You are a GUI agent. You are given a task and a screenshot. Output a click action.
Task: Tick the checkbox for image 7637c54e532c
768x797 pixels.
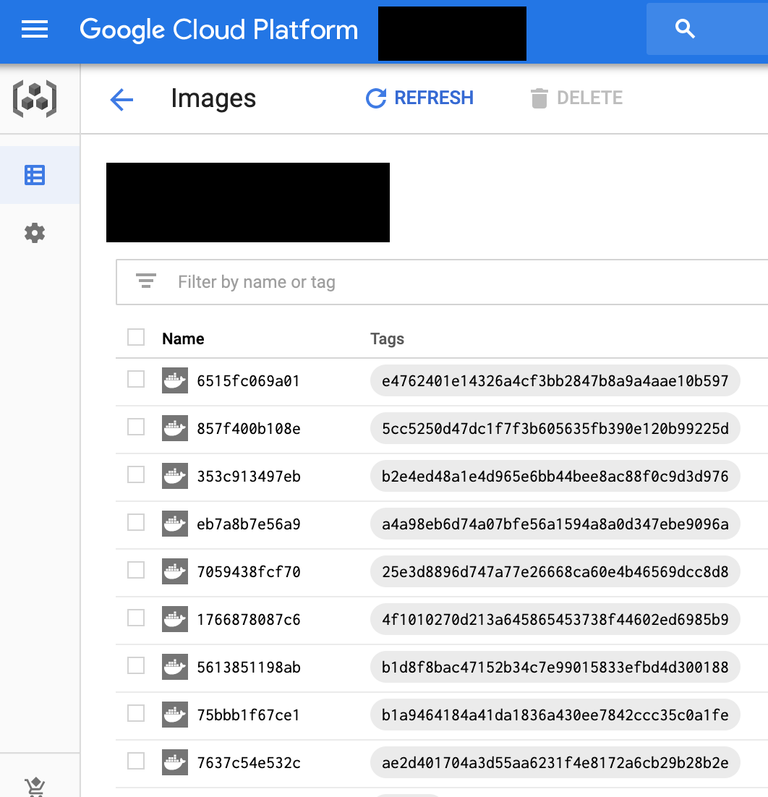click(x=136, y=762)
